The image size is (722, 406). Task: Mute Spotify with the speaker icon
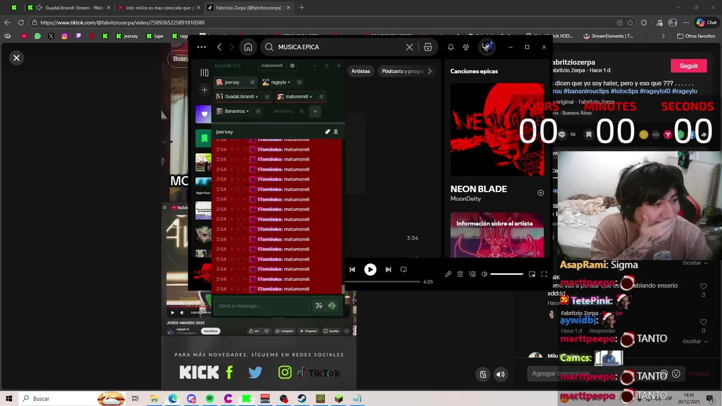[x=484, y=274]
